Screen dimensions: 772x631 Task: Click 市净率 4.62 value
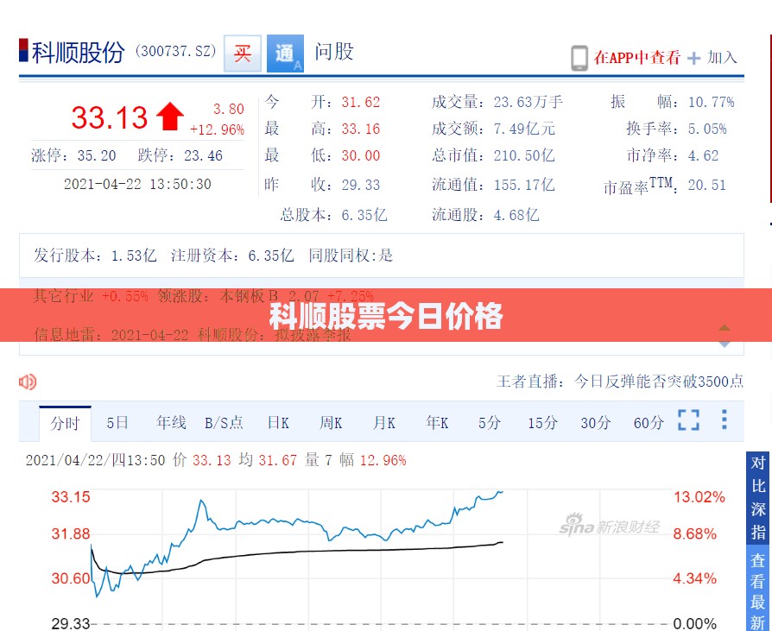703,156
